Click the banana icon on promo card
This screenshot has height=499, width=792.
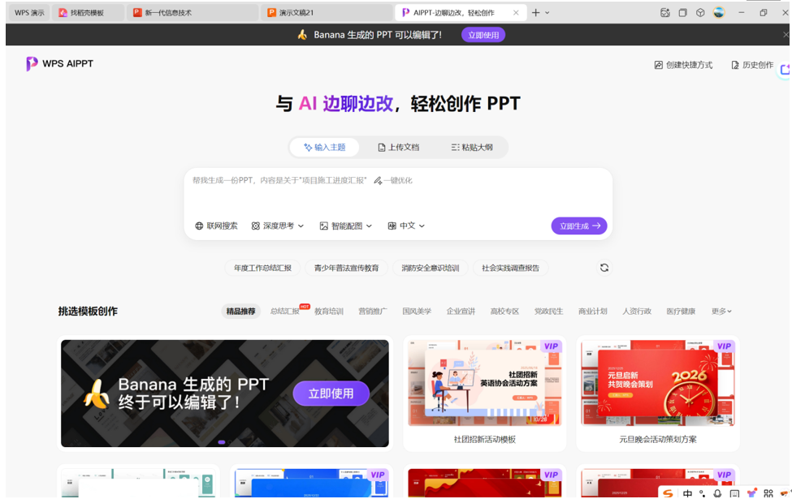coord(96,394)
